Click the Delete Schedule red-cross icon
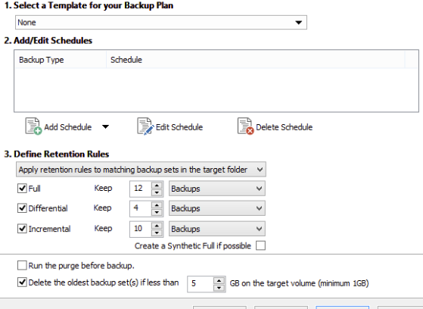Viewport: 423px width, 309px height. (x=245, y=126)
